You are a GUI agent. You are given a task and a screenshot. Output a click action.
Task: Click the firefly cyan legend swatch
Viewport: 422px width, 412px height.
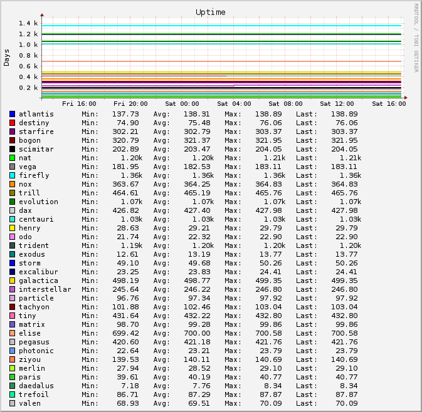[12, 175]
